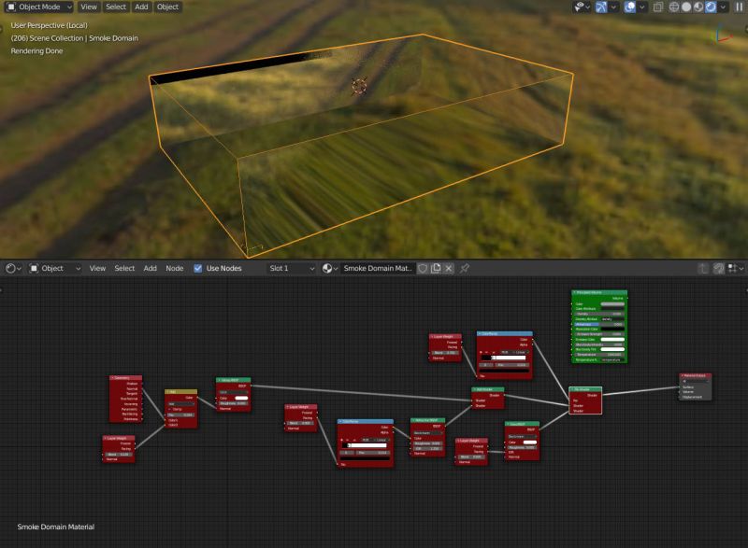Toggle X-ray mode in viewport header
Viewport: 748px width, 548px height.
click(x=657, y=7)
